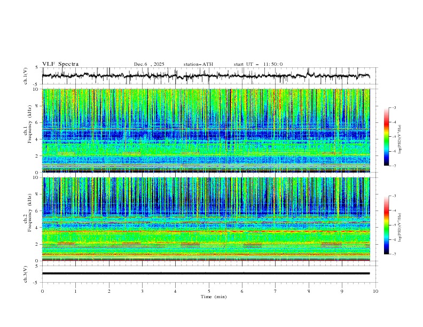This screenshot has width=423, height=327.
Task: Click the time axis tick label '5'
Action: point(209,291)
